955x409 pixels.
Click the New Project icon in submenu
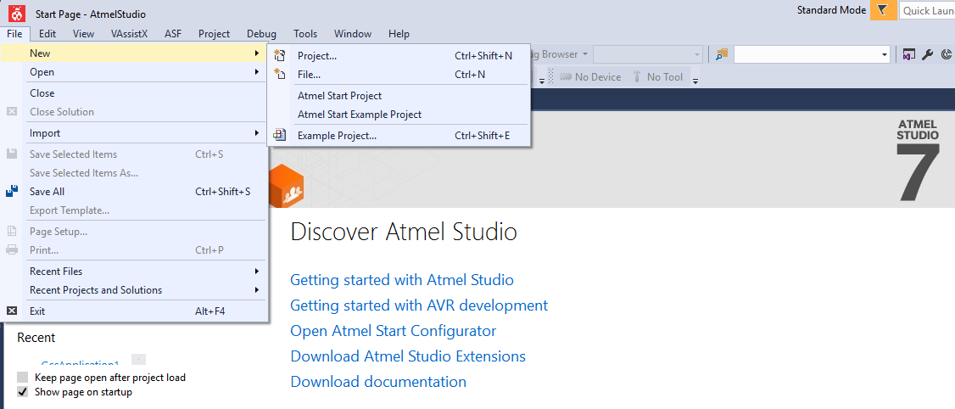point(281,56)
